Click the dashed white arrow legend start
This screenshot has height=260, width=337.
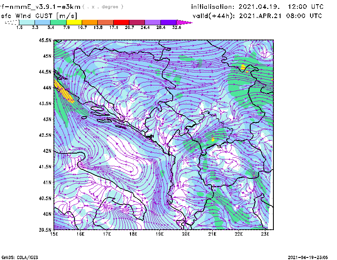(12, 22)
